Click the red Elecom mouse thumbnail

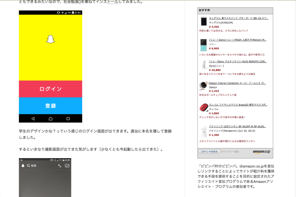204,107
